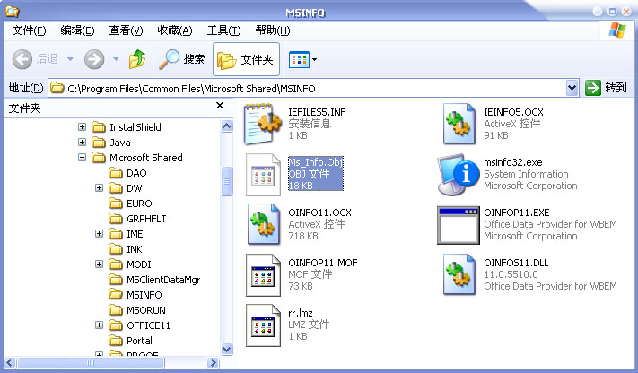This screenshot has height=373, width=638.
Task: Open the Search (搜索) tool
Action: [x=181, y=59]
